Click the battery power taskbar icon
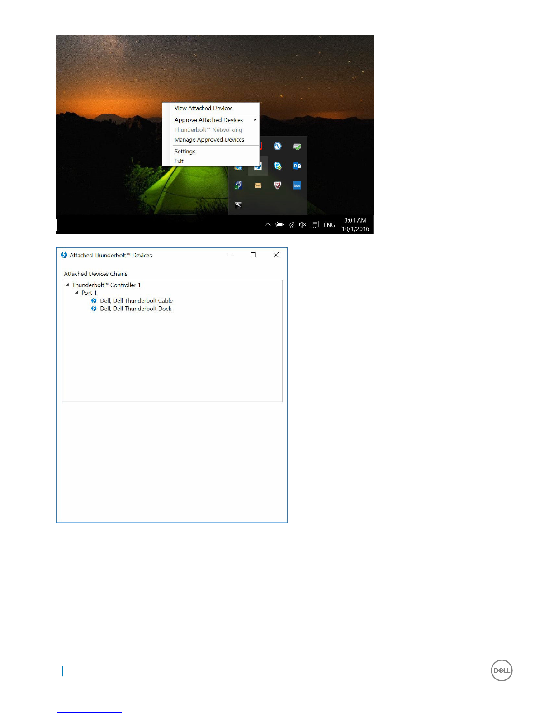 click(279, 224)
